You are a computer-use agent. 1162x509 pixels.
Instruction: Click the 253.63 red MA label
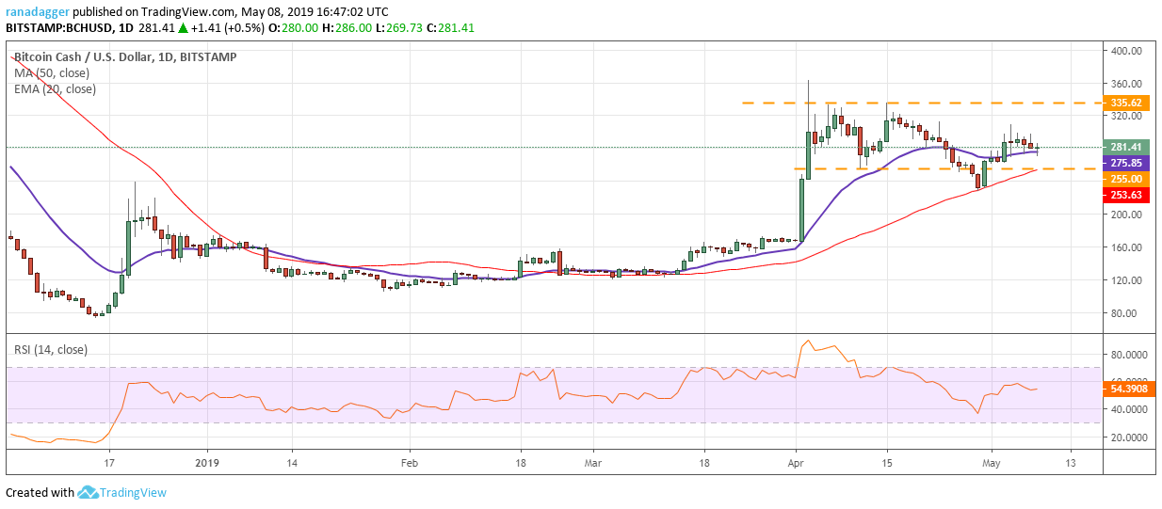pos(1124,194)
